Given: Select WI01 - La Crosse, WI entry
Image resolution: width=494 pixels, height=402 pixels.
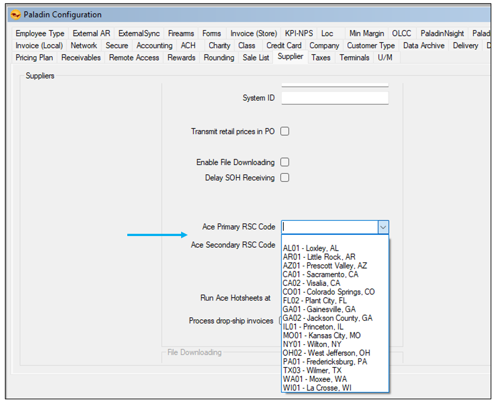Looking at the screenshot, I should click(x=317, y=388).
